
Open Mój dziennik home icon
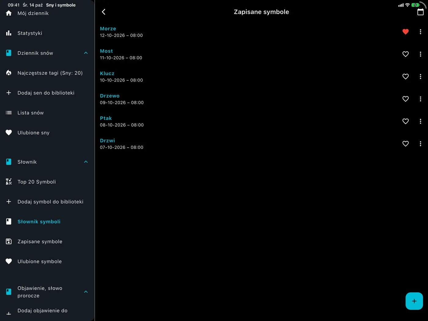pyautogui.click(x=9, y=13)
